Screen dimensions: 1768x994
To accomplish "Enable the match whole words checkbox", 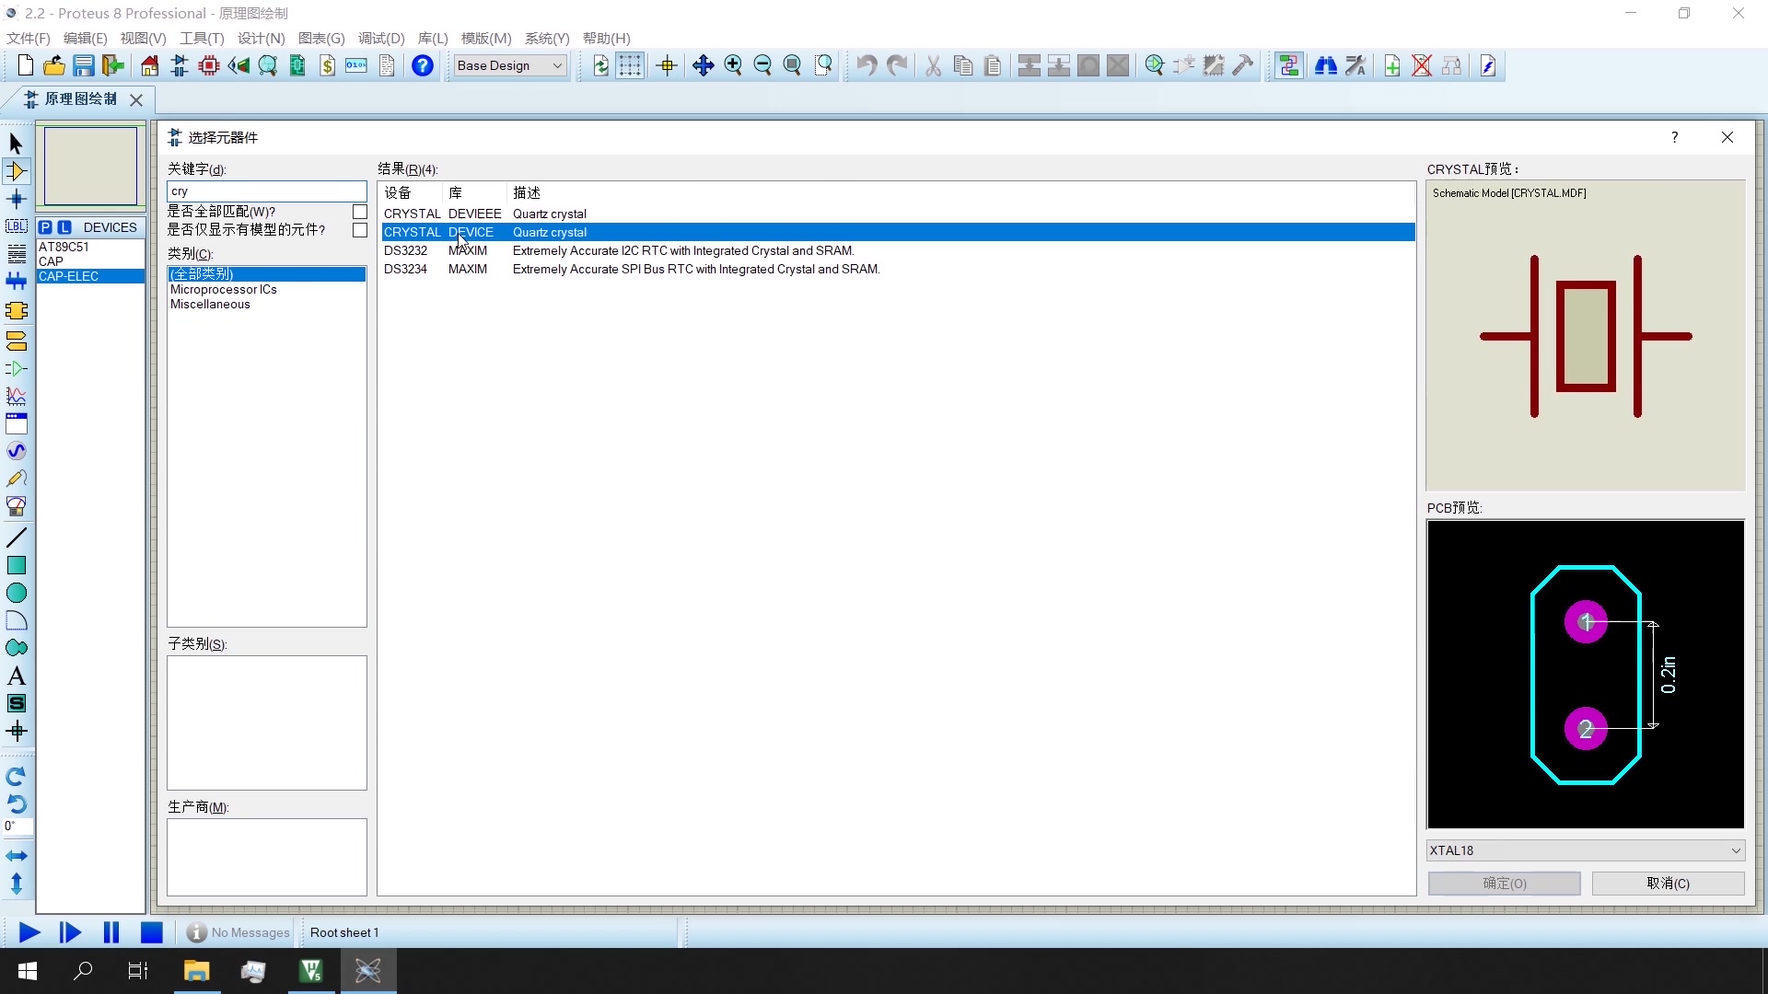I will [360, 212].
